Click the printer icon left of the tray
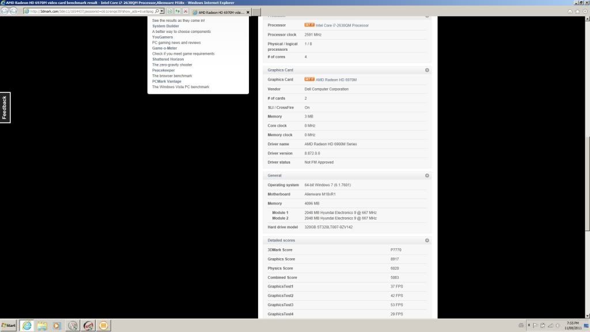Image resolution: width=590 pixels, height=332 pixels. [x=521, y=325]
